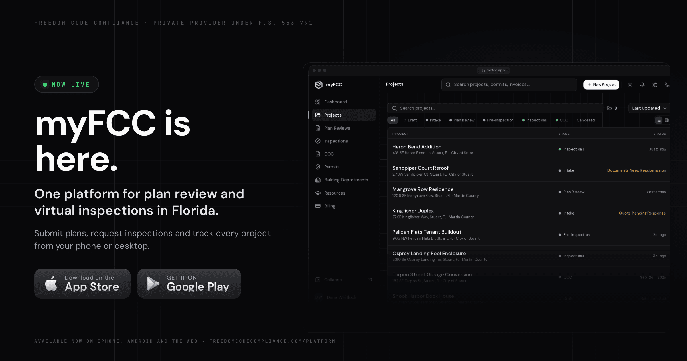Screen dimensions: 687x361
Task: Open Tarpon Street Garage Conversion project
Action: click(529, 277)
